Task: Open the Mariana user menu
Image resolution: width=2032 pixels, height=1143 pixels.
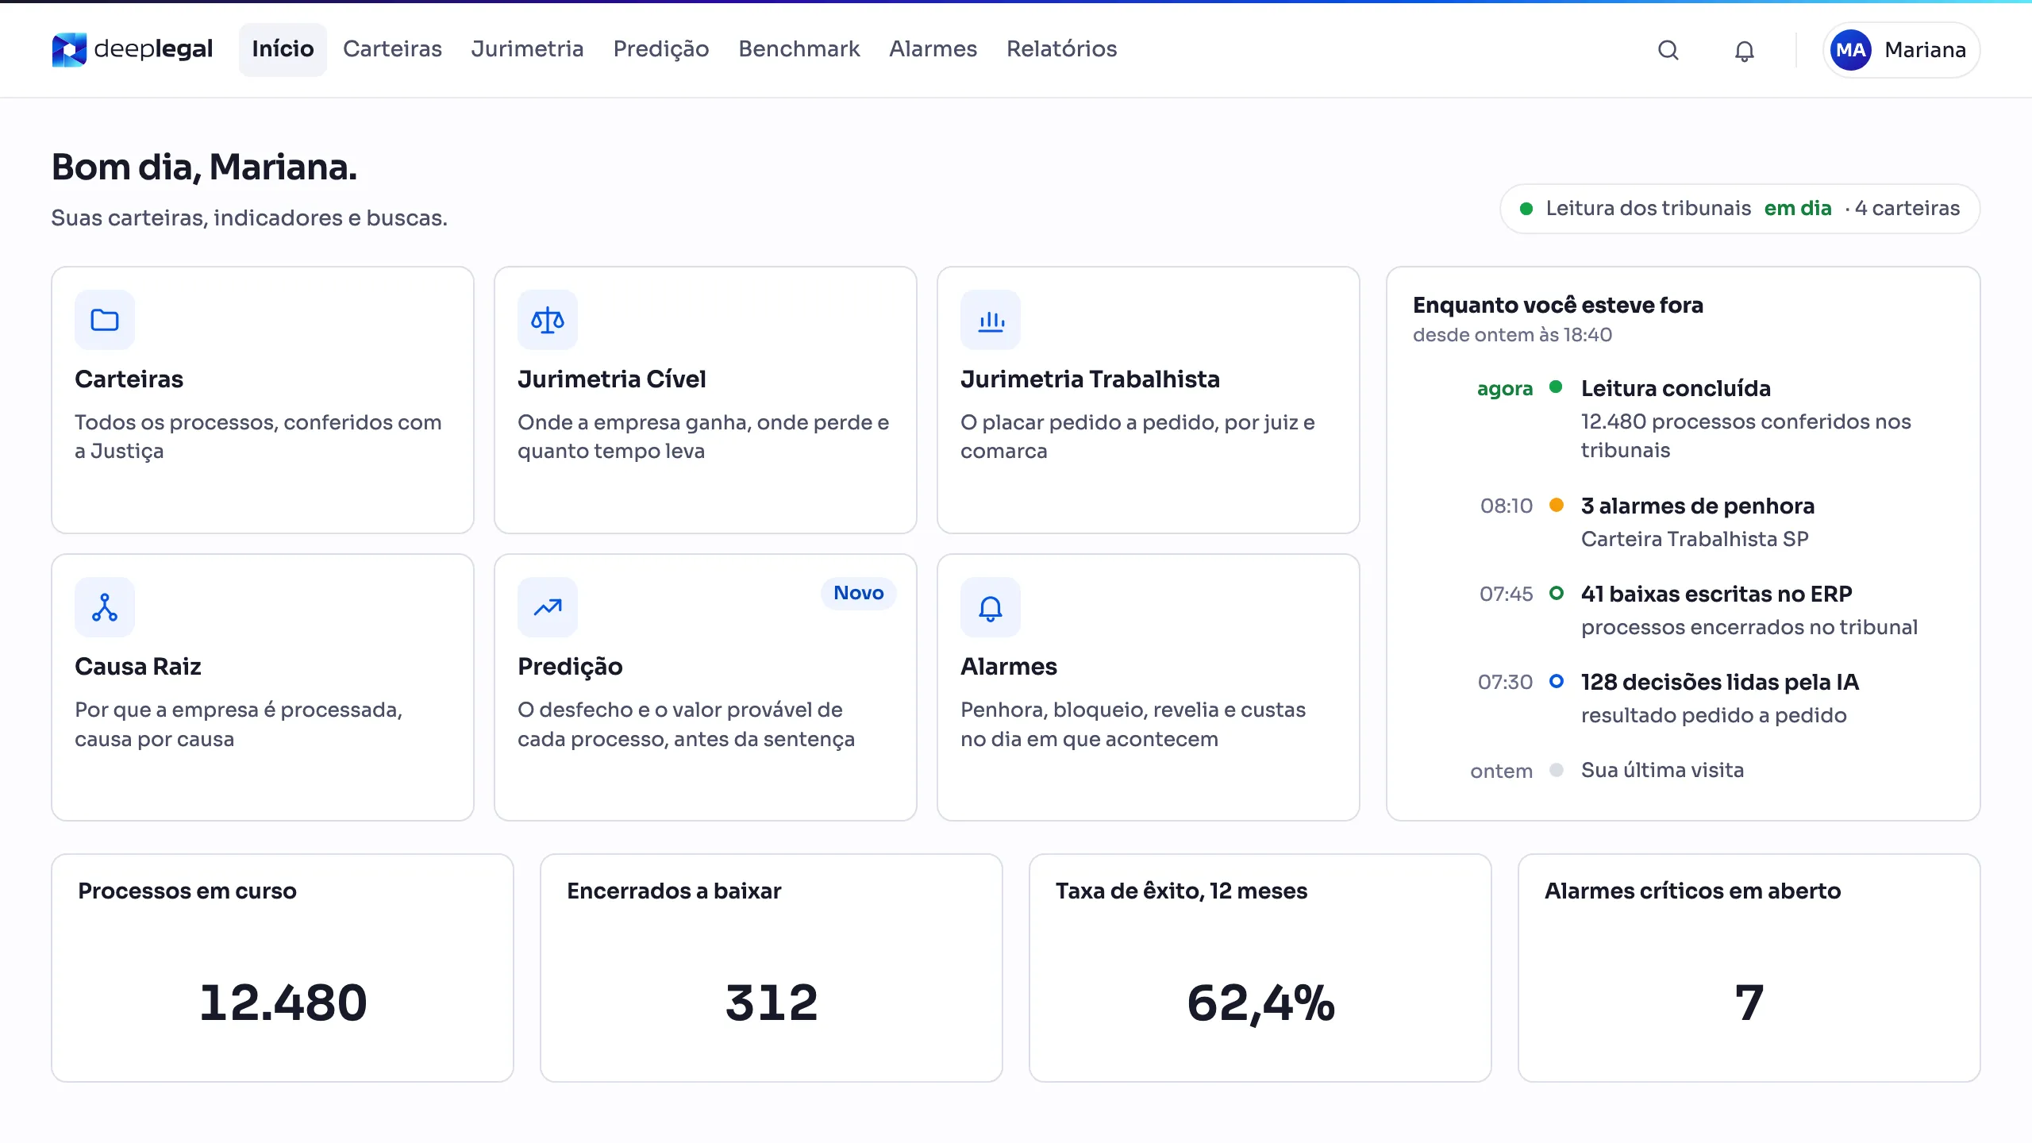Action: pyautogui.click(x=1901, y=50)
